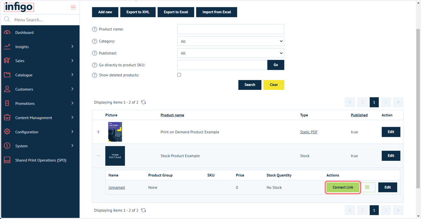Click Export to XML
This screenshot has width=421, height=219.
[138, 12]
